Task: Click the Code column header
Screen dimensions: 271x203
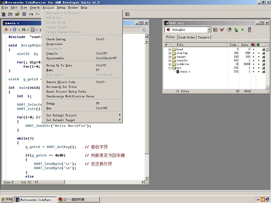Action: 233,45
